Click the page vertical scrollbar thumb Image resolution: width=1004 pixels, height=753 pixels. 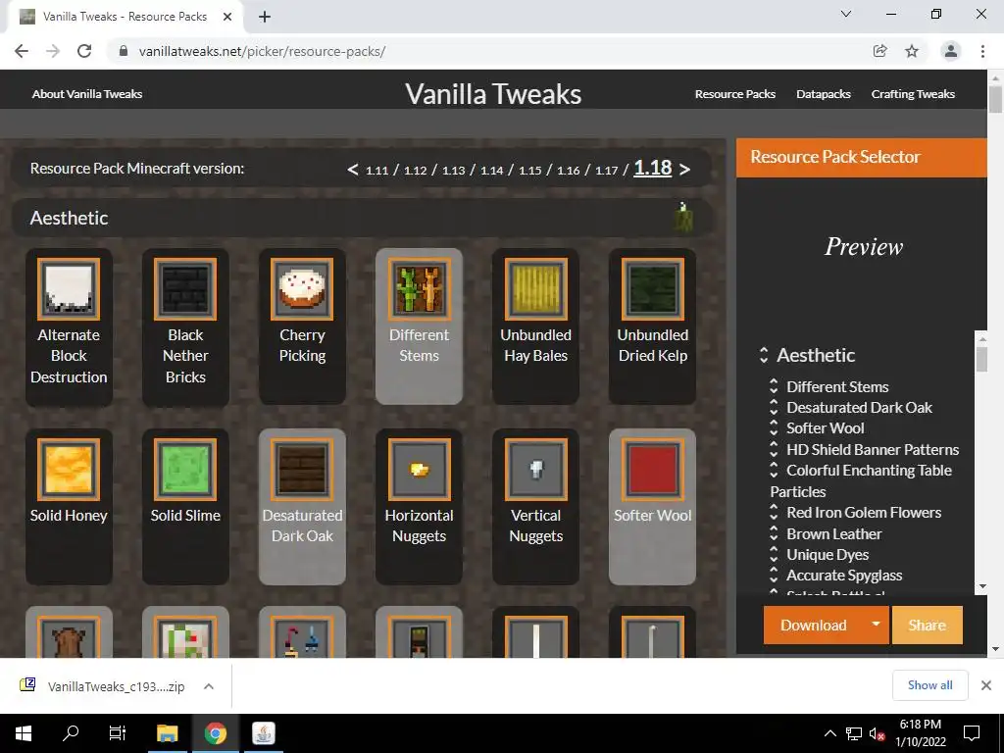pyautogui.click(x=995, y=99)
